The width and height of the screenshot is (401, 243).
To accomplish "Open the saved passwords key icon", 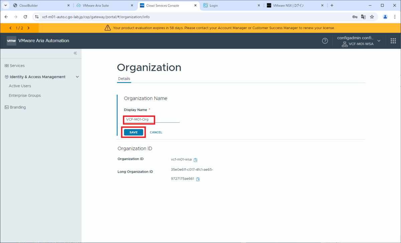I will point(355,17).
